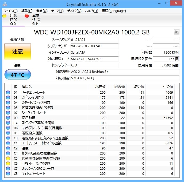Click the status orb for ID 07 シークエラーレート
The width and height of the screenshot is (184, 182).
8,113
